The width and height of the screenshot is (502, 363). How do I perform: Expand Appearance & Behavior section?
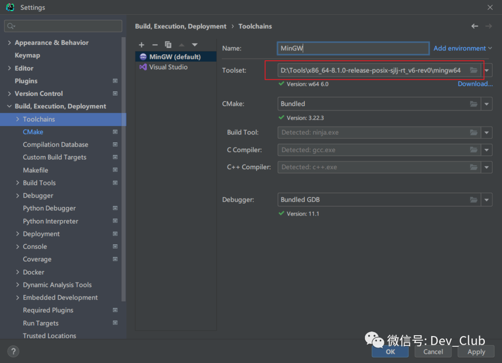tap(9, 43)
